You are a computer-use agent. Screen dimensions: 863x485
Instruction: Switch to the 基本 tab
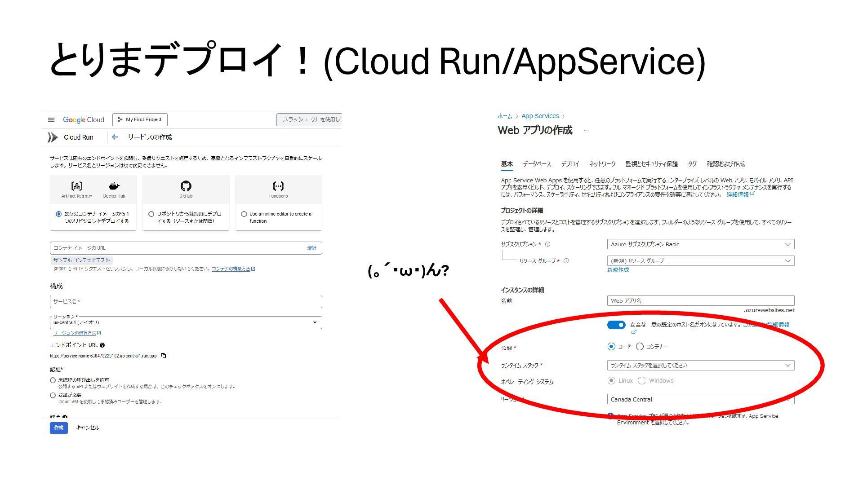(x=507, y=164)
